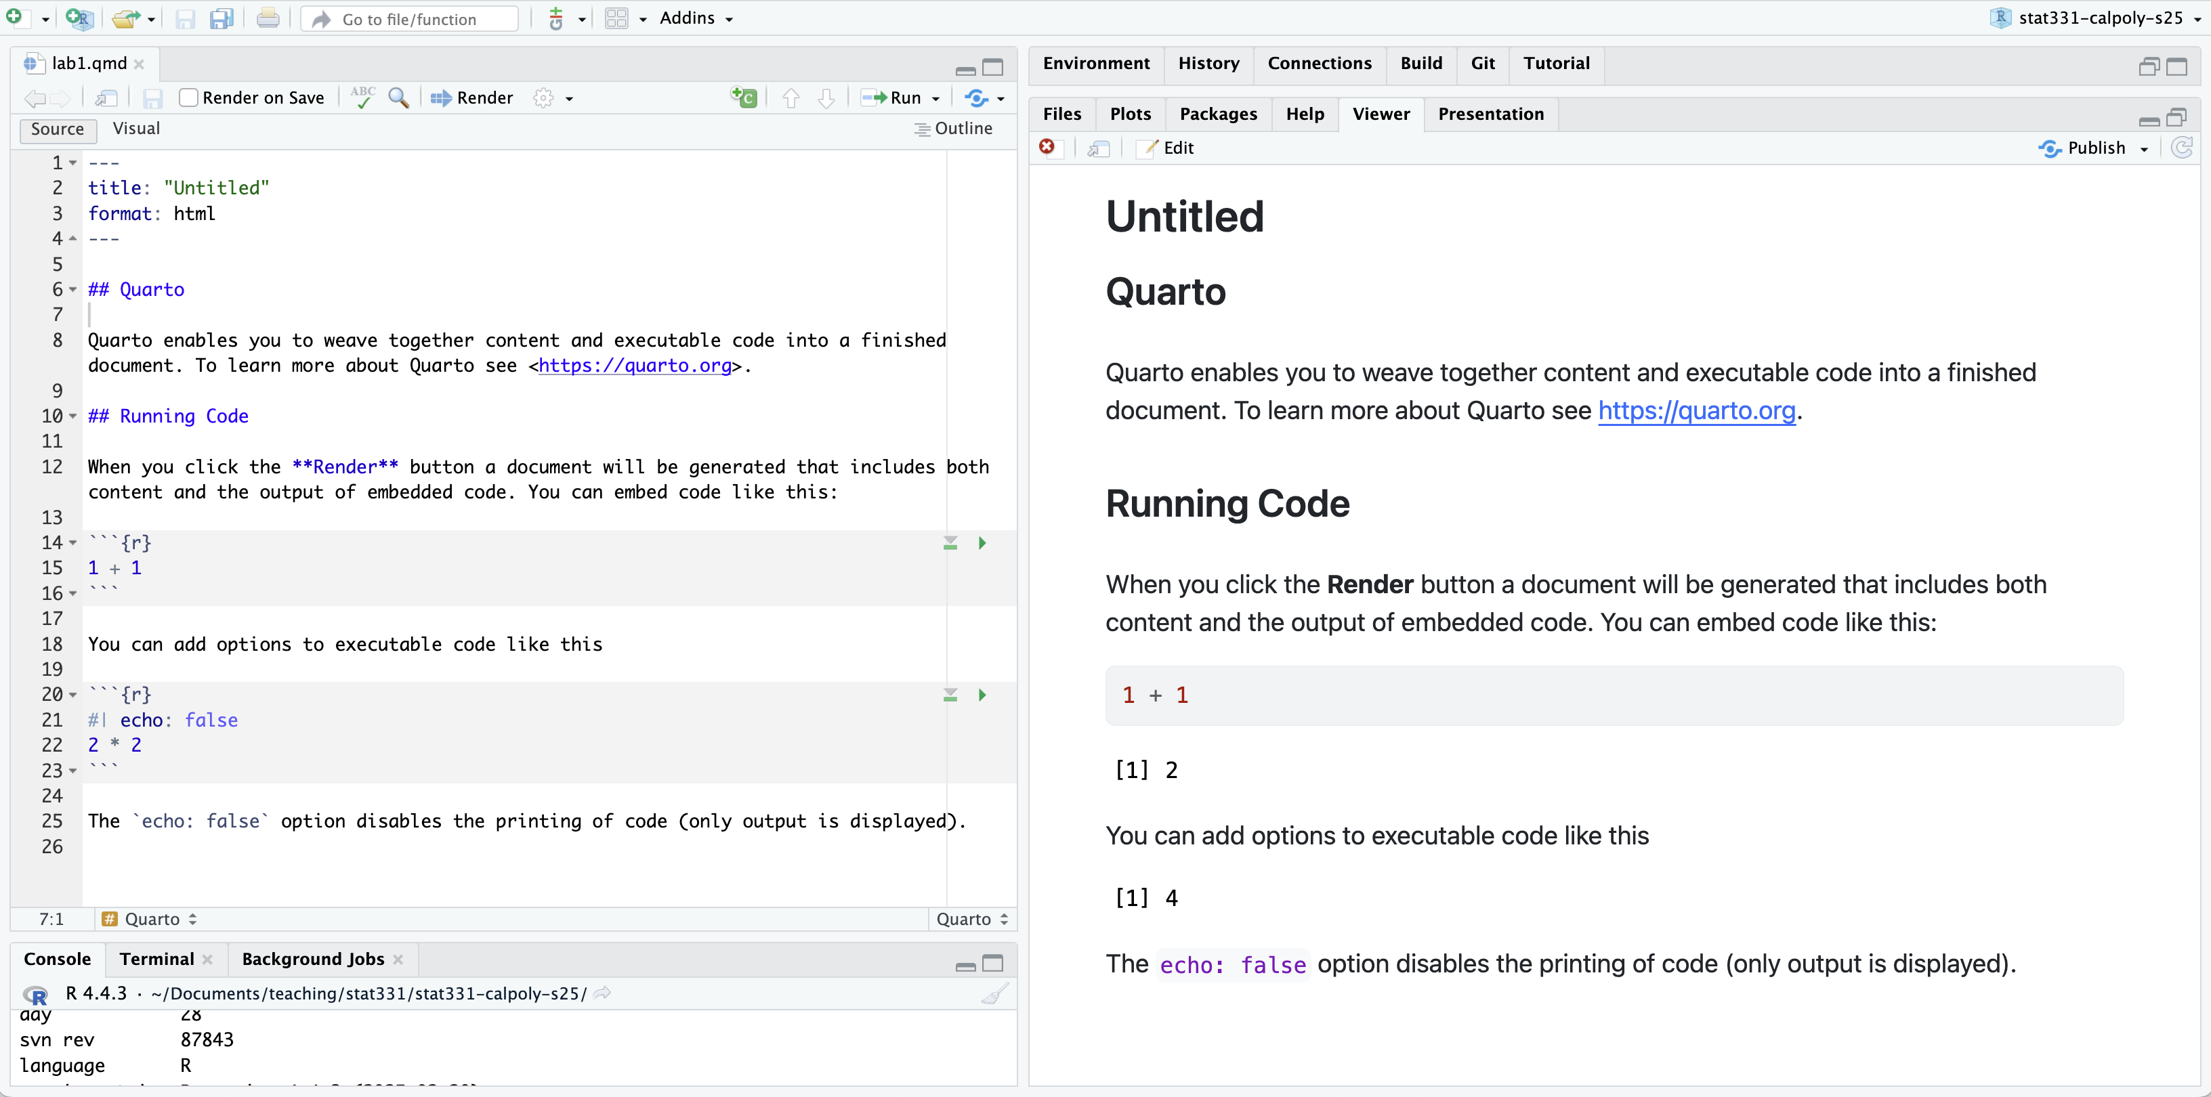The image size is (2211, 1097).
Task: Switch to the Git tab
Action: click(x=1482, y=64)
